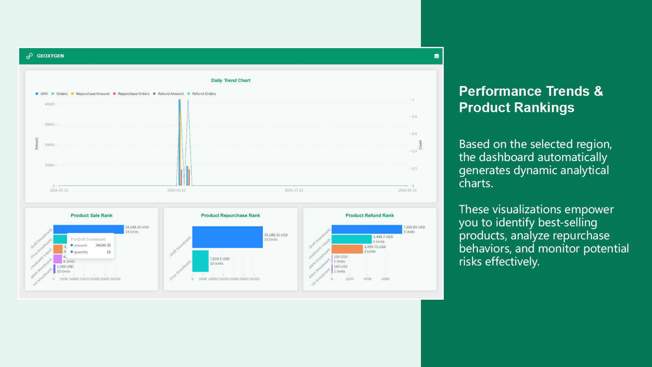The height and width of the screenshot is (367, 652).
Task: Click 7,889.85 USD bar in Refund Rank
Action: click(x=367, y=229)
